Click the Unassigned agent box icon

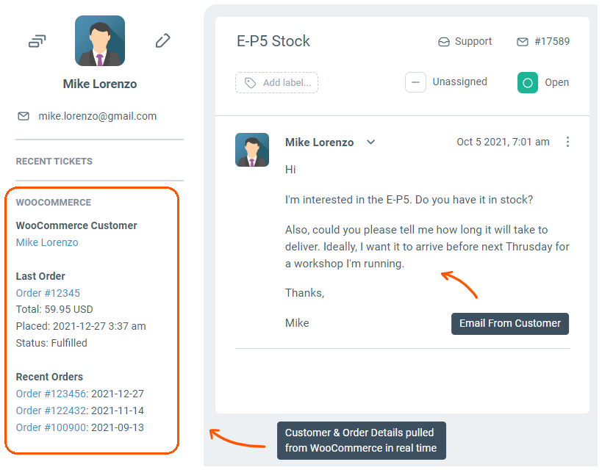coord(415,82)
